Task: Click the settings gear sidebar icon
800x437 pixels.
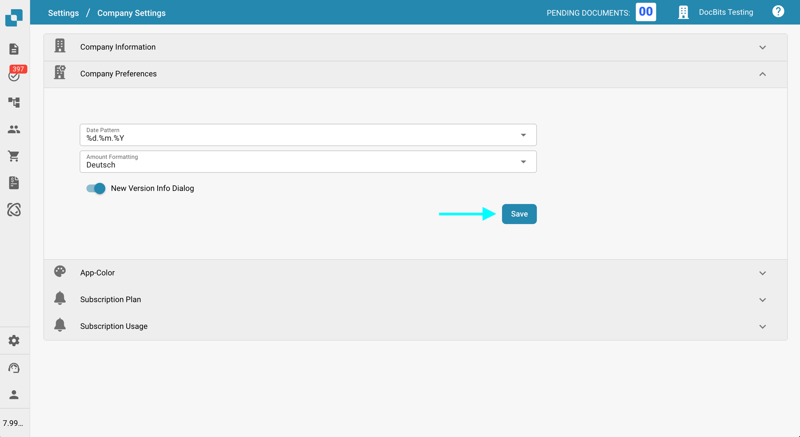Action: [x=14, y=340]
